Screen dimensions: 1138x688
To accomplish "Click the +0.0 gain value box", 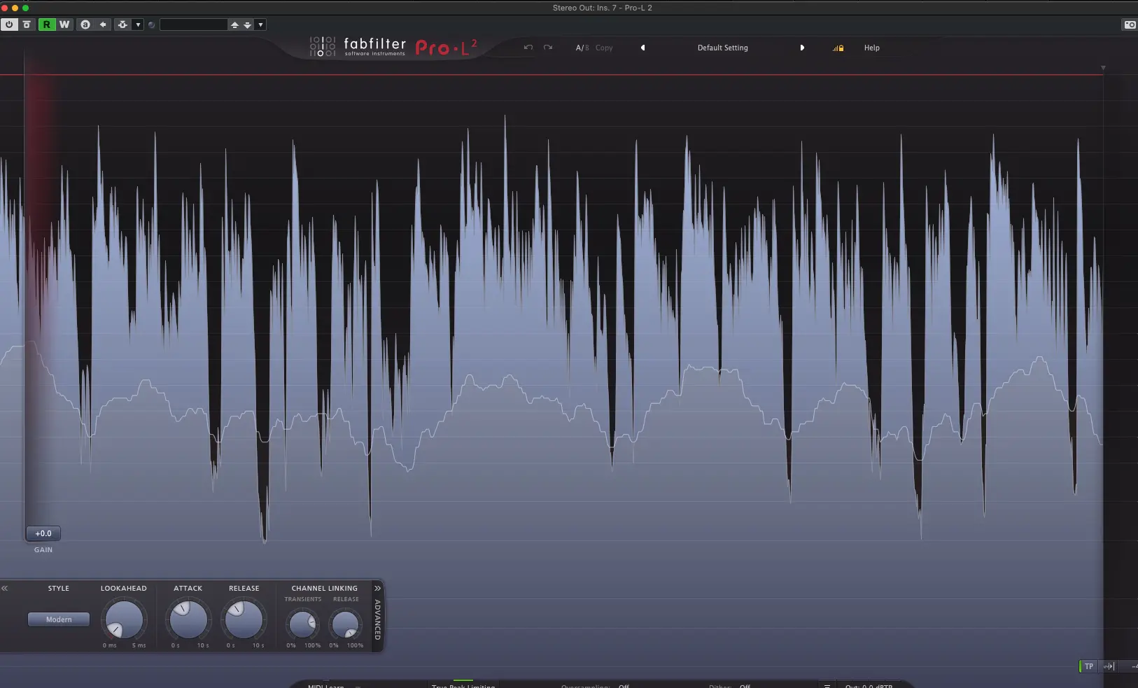I will click(43, 533).
